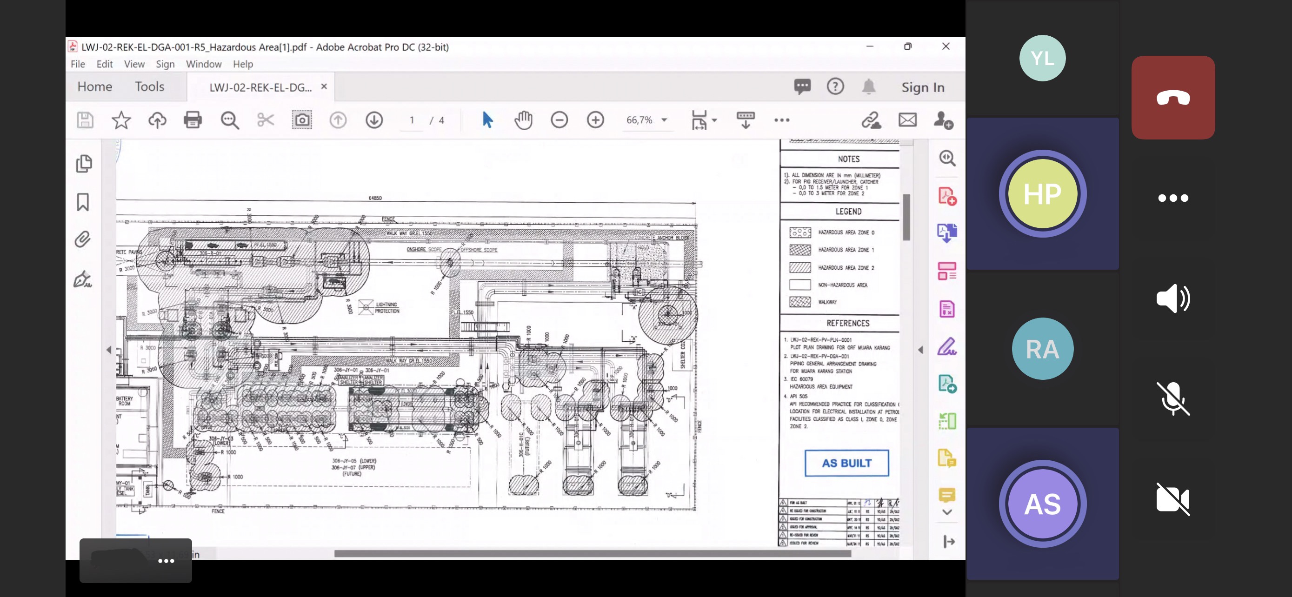Open the View menu
1292x597 pixels.
[x=134, y=64]
